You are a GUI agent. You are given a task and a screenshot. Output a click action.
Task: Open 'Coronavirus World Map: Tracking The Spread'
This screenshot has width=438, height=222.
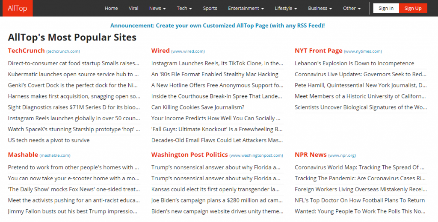pyautogui.click(x=359, y=167)
